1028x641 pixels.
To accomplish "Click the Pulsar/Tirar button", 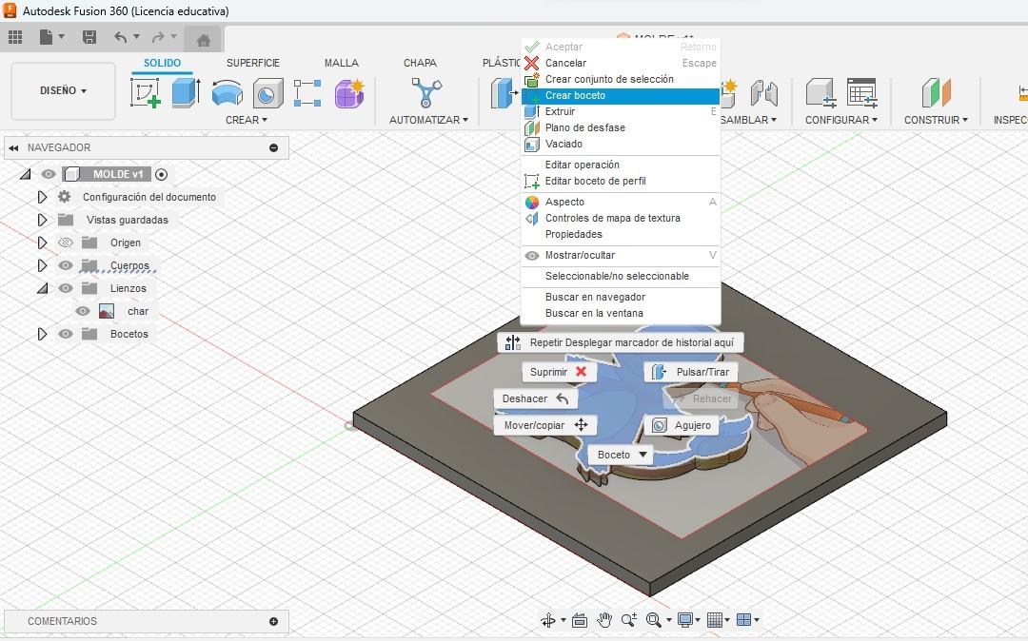I will (691, 372).
